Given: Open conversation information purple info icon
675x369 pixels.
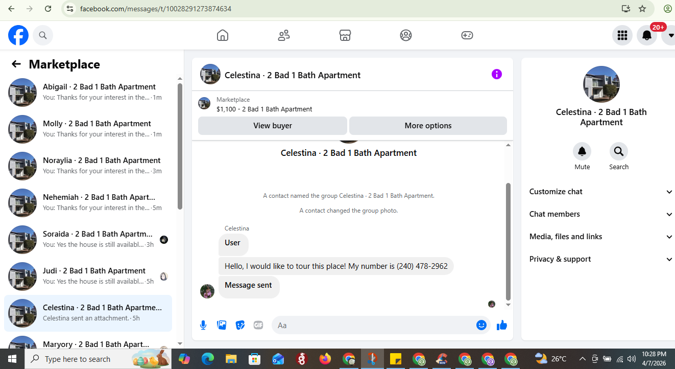Looking at the screenshot, I should (x=497, y=75).
